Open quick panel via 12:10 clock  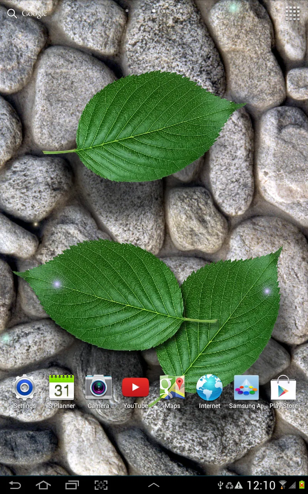(x=261, y=485)
